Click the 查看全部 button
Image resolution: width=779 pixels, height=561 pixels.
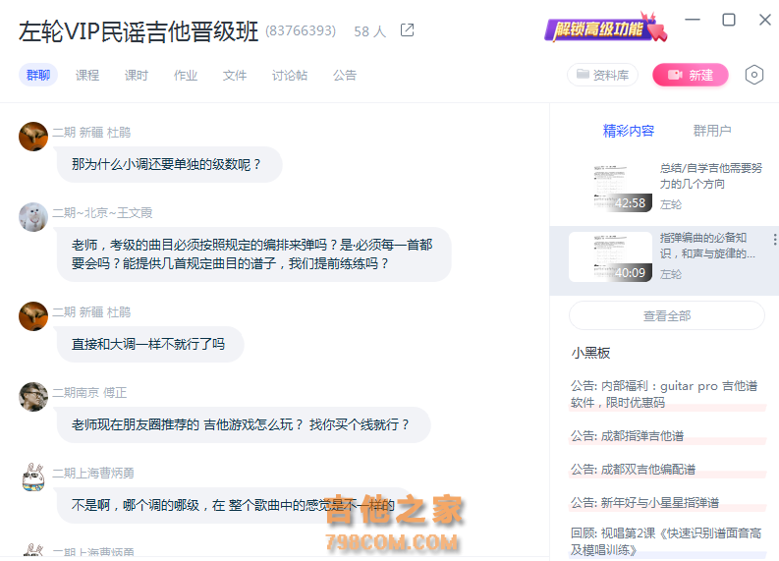point(667,315)
